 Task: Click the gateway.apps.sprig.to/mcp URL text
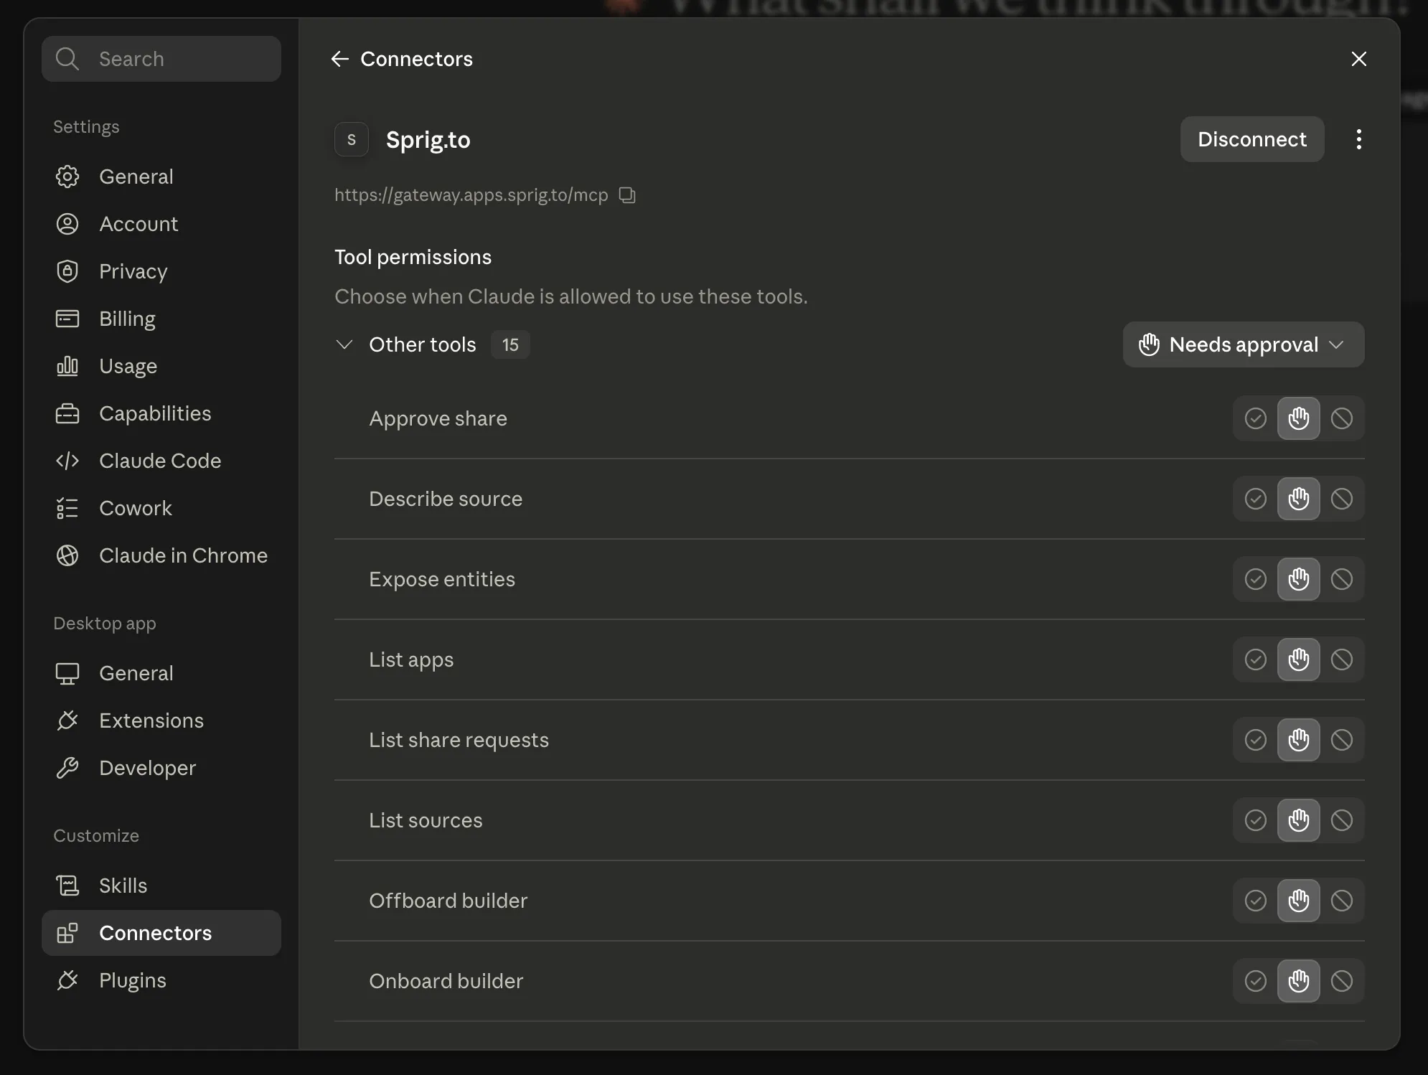(x=471, y=195)
